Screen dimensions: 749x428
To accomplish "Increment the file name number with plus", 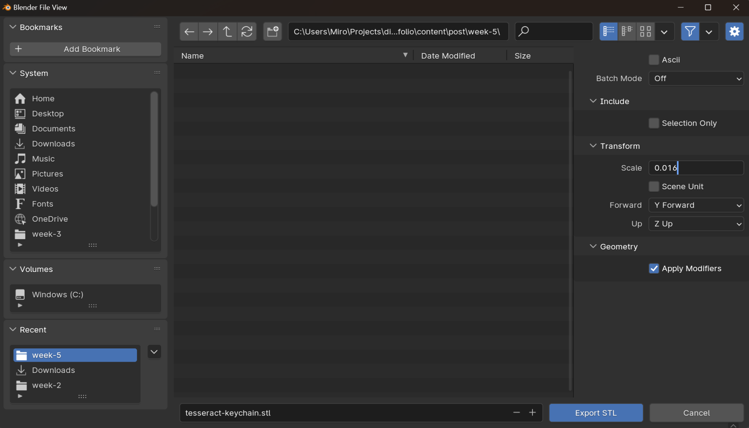I will click(x=532, y=413).
